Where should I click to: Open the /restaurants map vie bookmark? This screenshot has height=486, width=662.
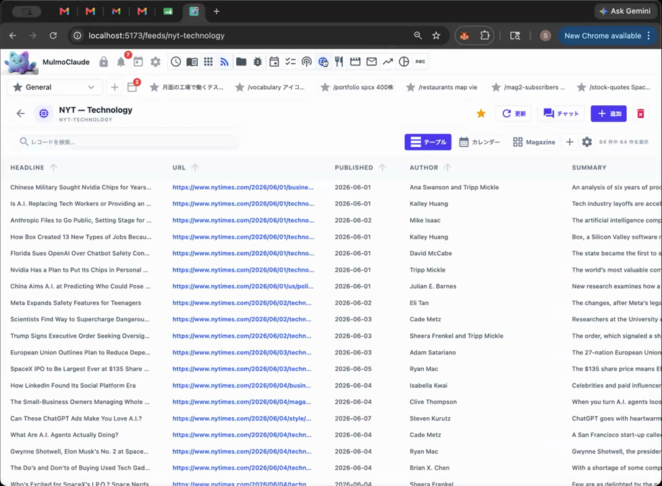point(442,87)
